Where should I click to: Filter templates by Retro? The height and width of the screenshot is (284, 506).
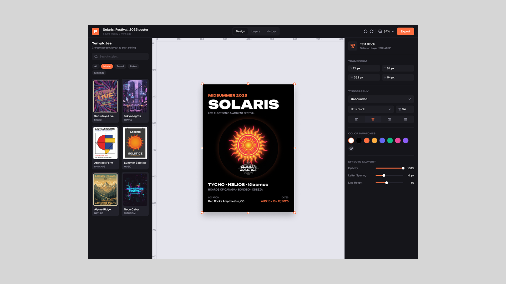click(x=133, y=66)
